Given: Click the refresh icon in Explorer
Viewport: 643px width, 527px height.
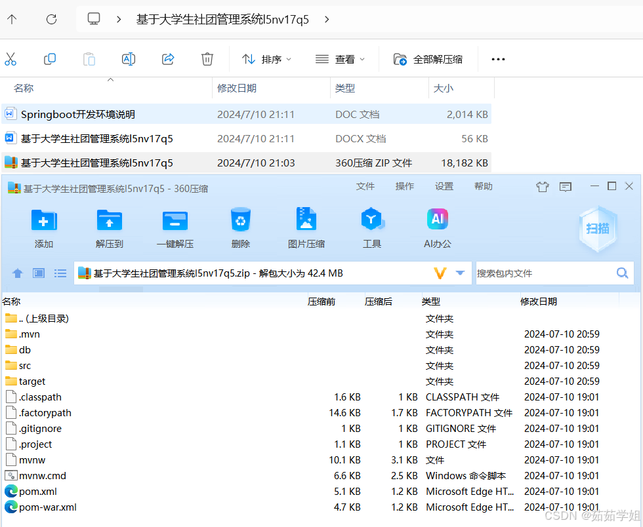Looking at the screenshot, I should pyautogui.click(x=51, y=19).
